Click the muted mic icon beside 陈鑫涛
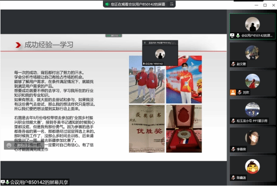The image size is (277, 186). click(233, 178)
